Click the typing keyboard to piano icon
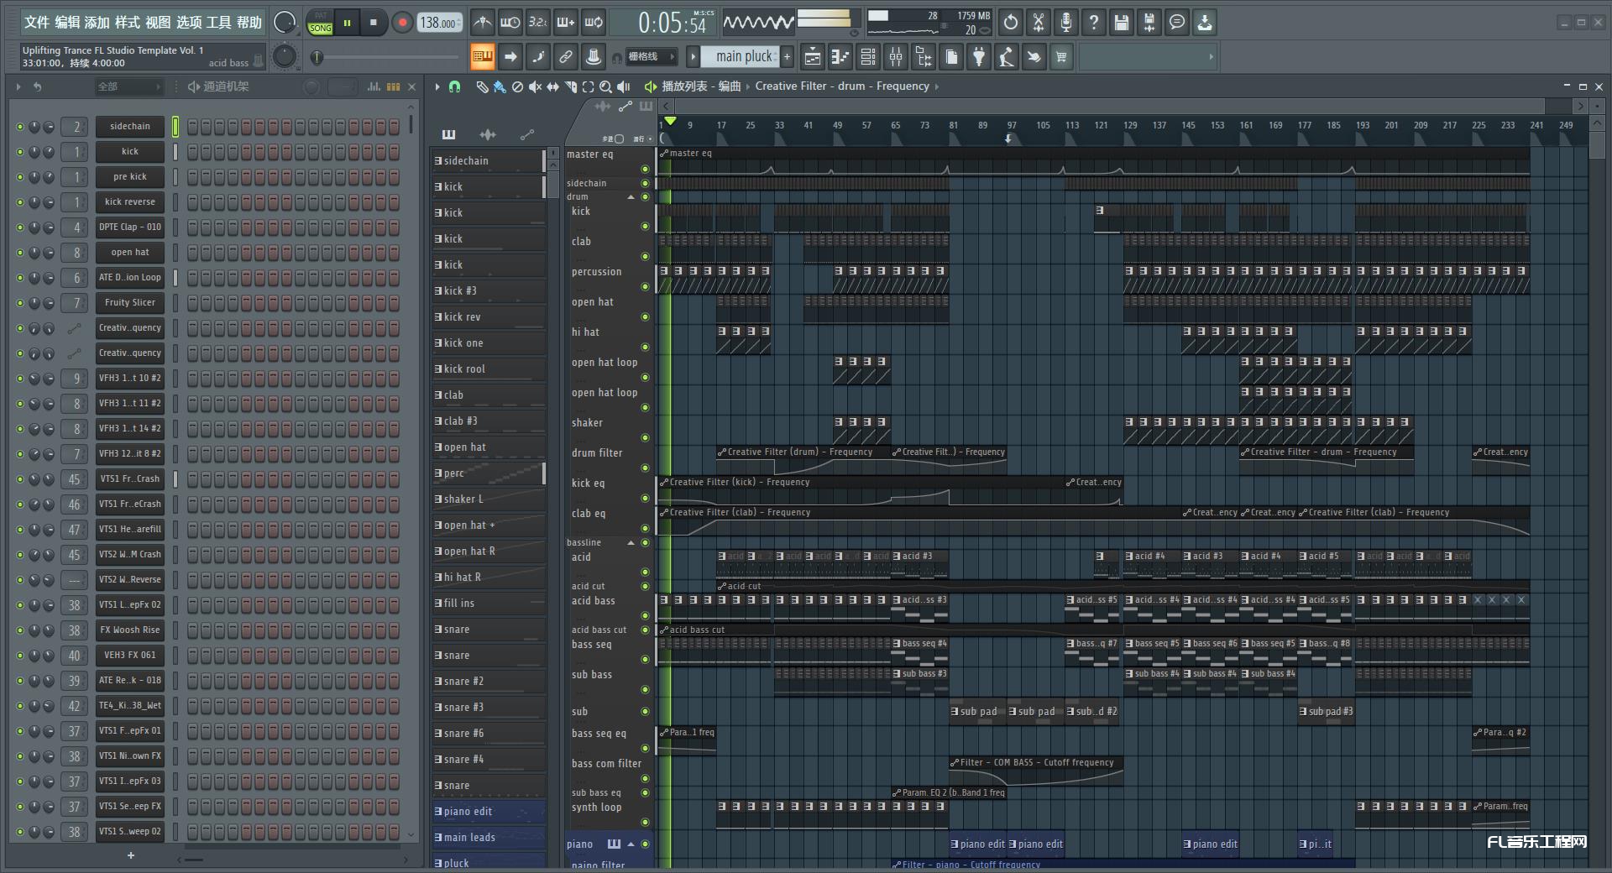This screenshot has width=1612, height=873. pos(482,57)
